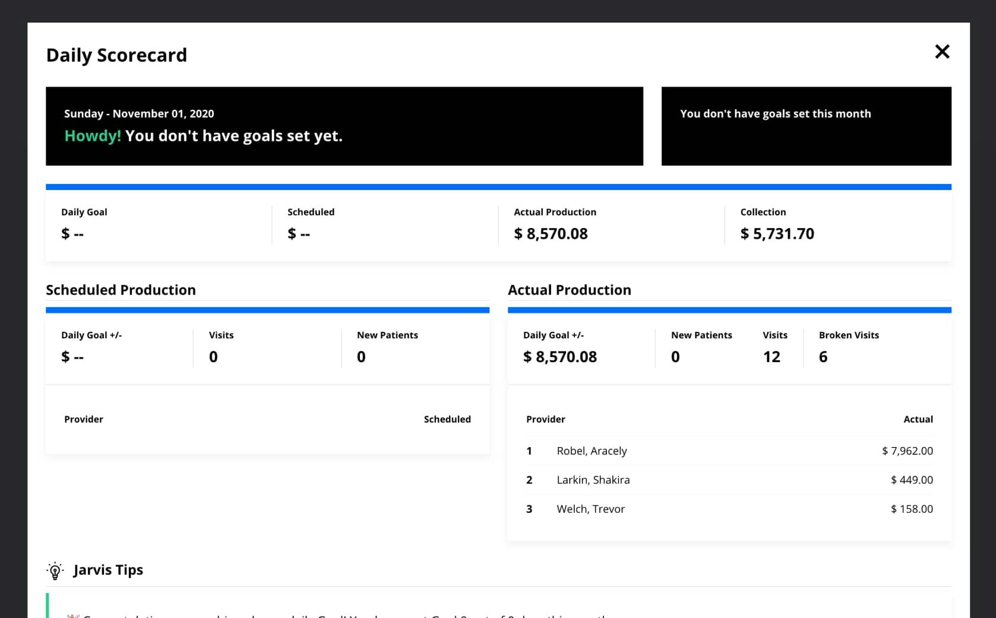Viewport: 996px width, 618px height.
Task: Open the 'You don't have goals set this month' panel
Action: point(805,126)
